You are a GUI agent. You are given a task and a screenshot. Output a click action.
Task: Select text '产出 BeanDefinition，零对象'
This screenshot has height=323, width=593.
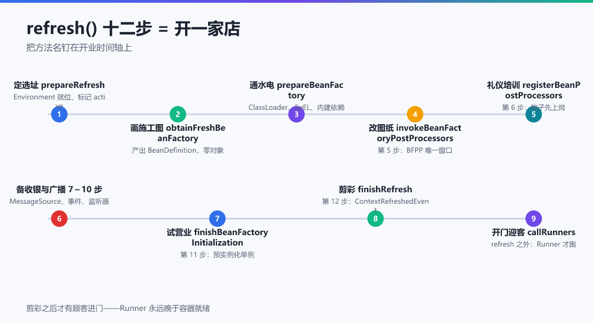click(x=178, y=151)
